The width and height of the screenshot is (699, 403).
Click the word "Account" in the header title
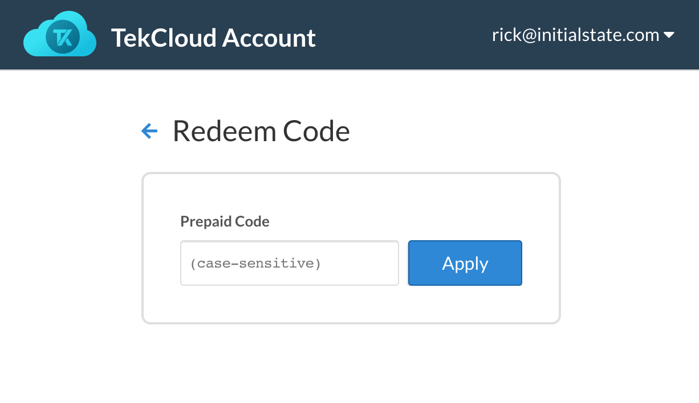pyautogui.click(x=269, y=38)
